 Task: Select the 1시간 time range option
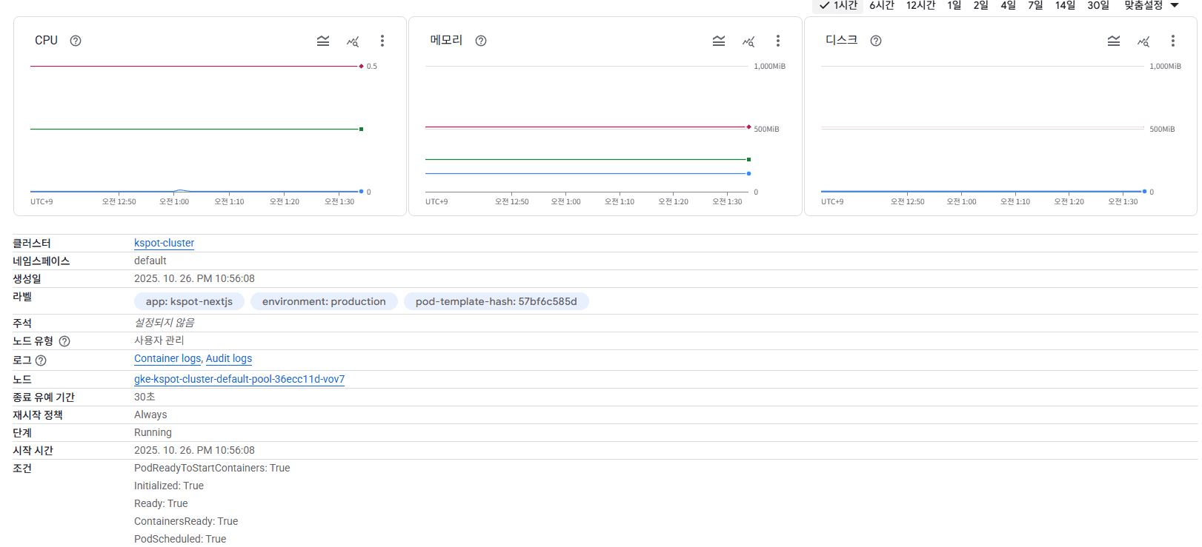[x=839, y=5]
